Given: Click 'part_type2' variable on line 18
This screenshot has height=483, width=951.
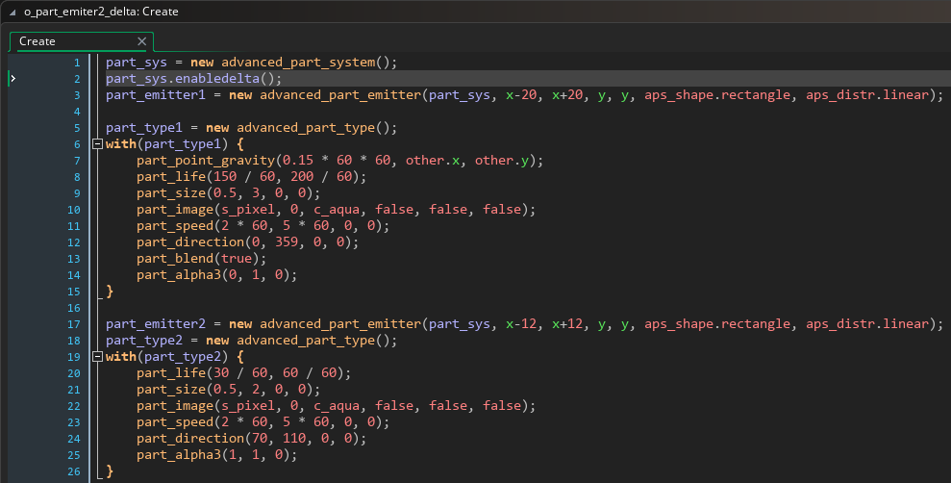Looking at the screenshot, I should pos(143,341).
